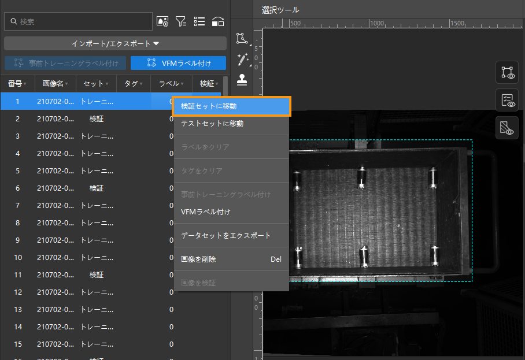
Task: Expand the インポート/エクスポート dropdown
Action: [115, 43]
